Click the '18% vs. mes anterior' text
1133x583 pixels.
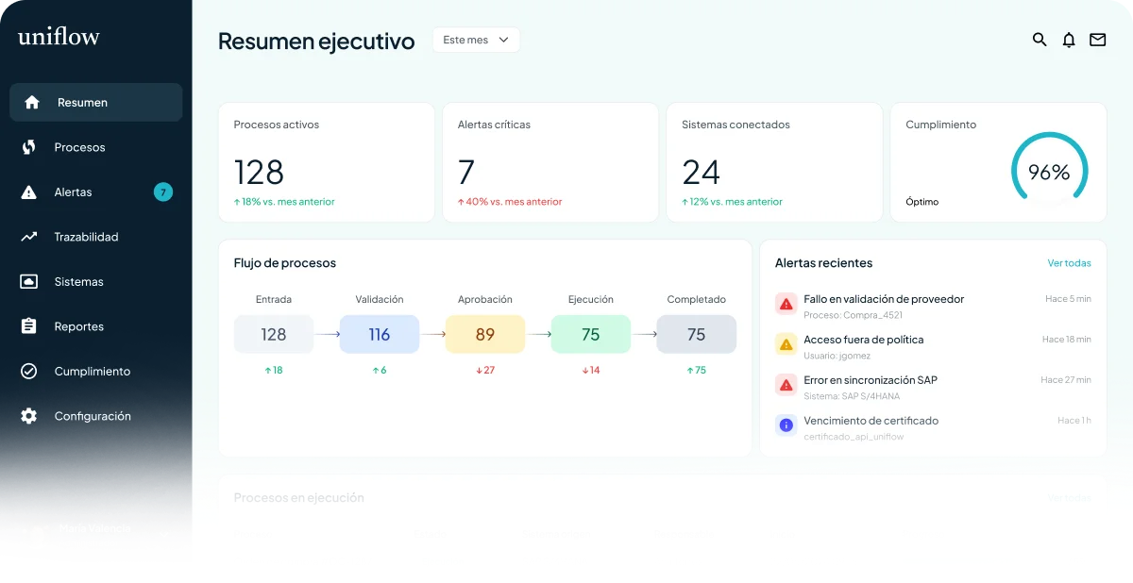coord(284,202)
